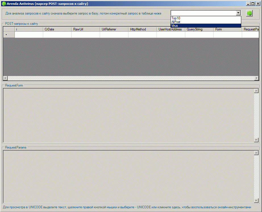Click the RawUrl column header
Image resolution: width=262 pixels, height=212 pixels.
[86, 29]
